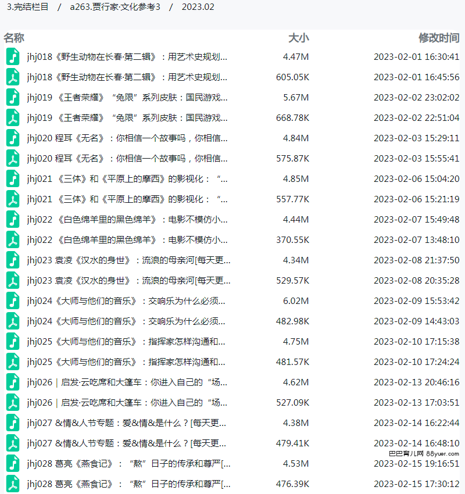Click the size value 605.05K
Viewport: 465px width, 494px height.
(292, 77)
